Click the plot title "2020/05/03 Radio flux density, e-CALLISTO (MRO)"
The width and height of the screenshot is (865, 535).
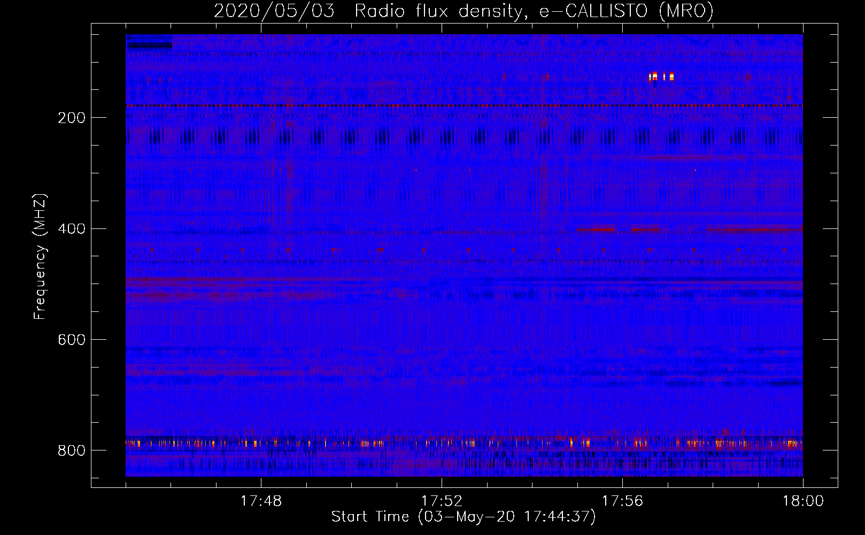point(464,11)
